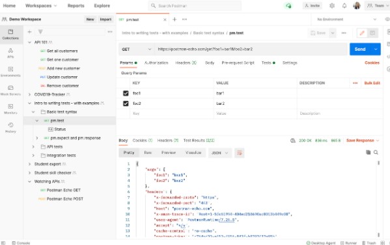Screen dimensions: 390x245
Task: Open Reports in the top navigation
Action: click(76, 5)
